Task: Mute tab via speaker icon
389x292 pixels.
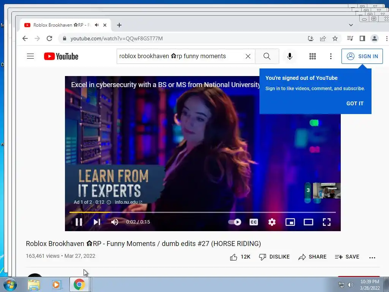Action: pyautogui.click(x=97, y=25)
